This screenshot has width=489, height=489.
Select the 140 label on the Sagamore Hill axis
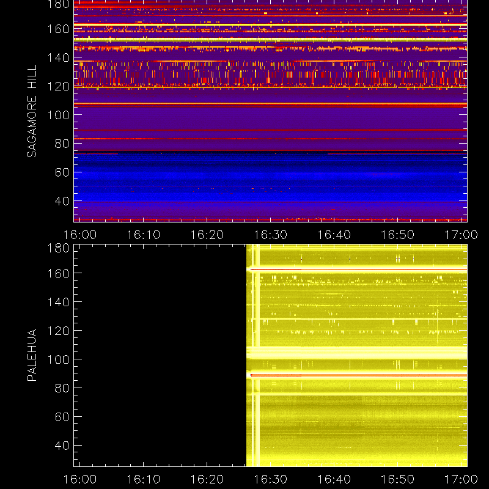(58, 57)
